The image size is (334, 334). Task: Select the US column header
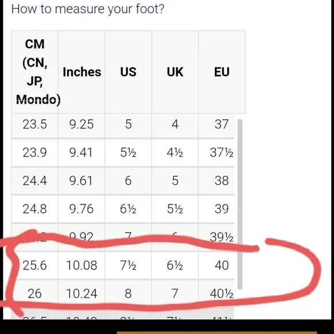pos(128,72)
